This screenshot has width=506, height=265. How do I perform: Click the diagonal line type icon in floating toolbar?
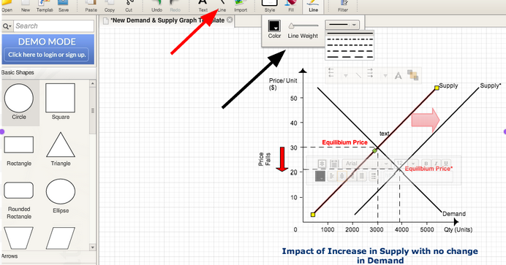(358, 75)
